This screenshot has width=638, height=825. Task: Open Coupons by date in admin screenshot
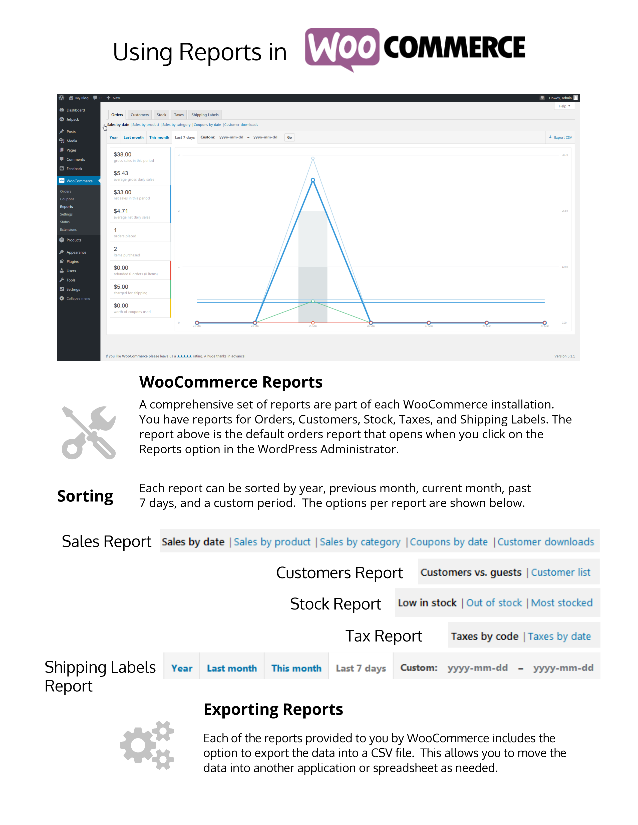click(x=207, y=125)
